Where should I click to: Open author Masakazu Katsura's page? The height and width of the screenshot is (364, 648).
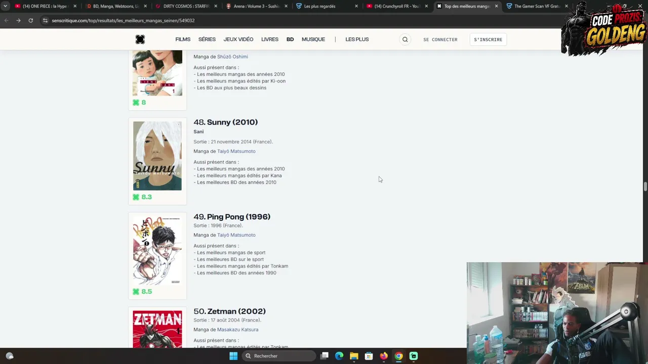[237, 330]
